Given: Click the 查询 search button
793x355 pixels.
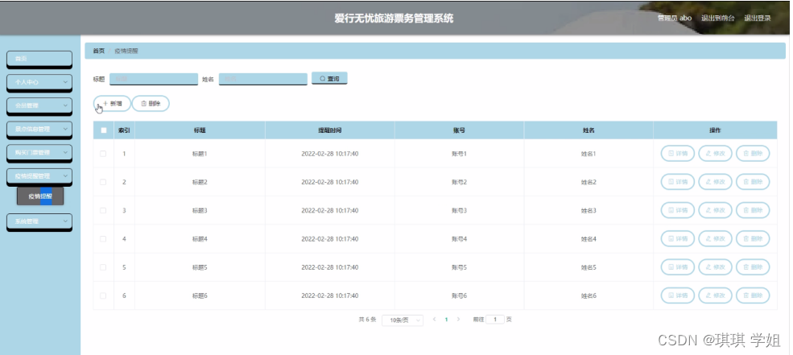Looking at the screenshot, I should [x=329, y=78].
